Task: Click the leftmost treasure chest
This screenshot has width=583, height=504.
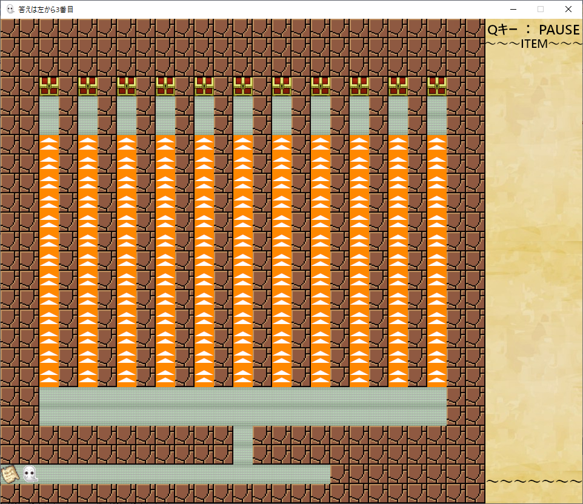Action: [x=49, y=86]
